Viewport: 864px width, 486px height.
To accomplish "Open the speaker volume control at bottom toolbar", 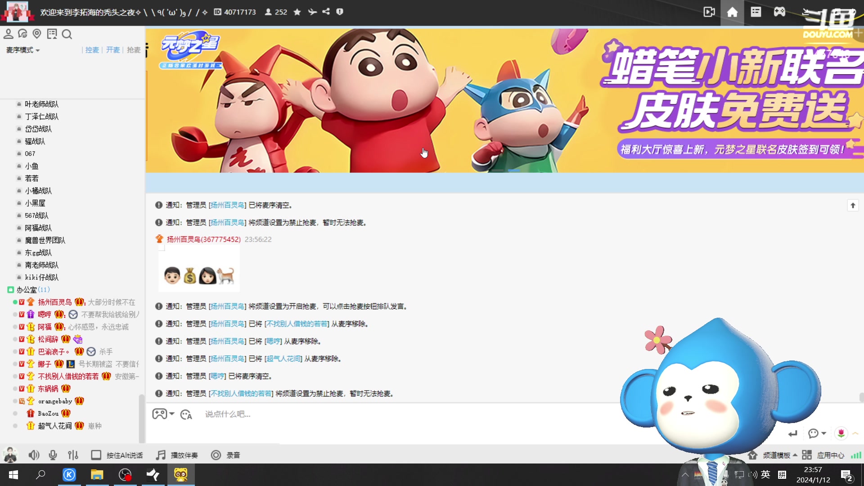I will 34,455.
